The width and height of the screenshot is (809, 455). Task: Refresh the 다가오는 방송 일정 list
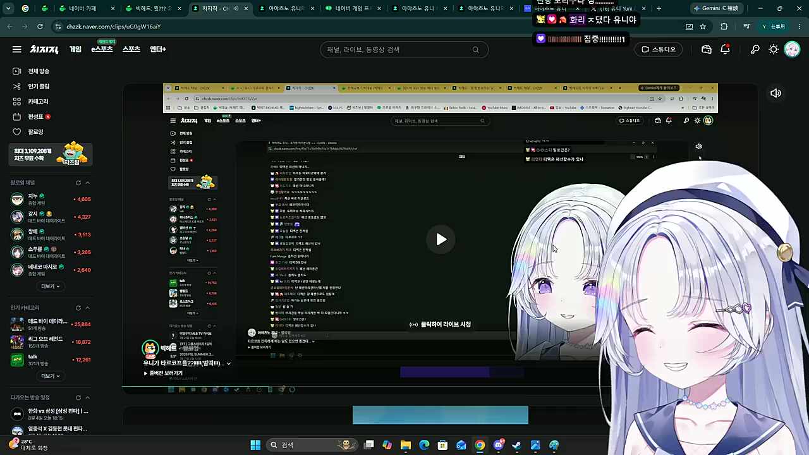coord(78,397)
